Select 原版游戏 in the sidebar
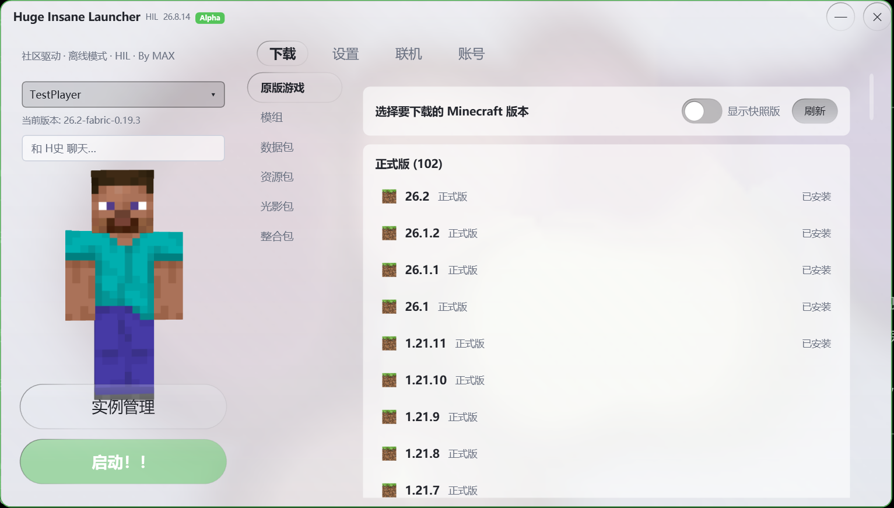Screen dimensions: 894x508 coord(295,87)
